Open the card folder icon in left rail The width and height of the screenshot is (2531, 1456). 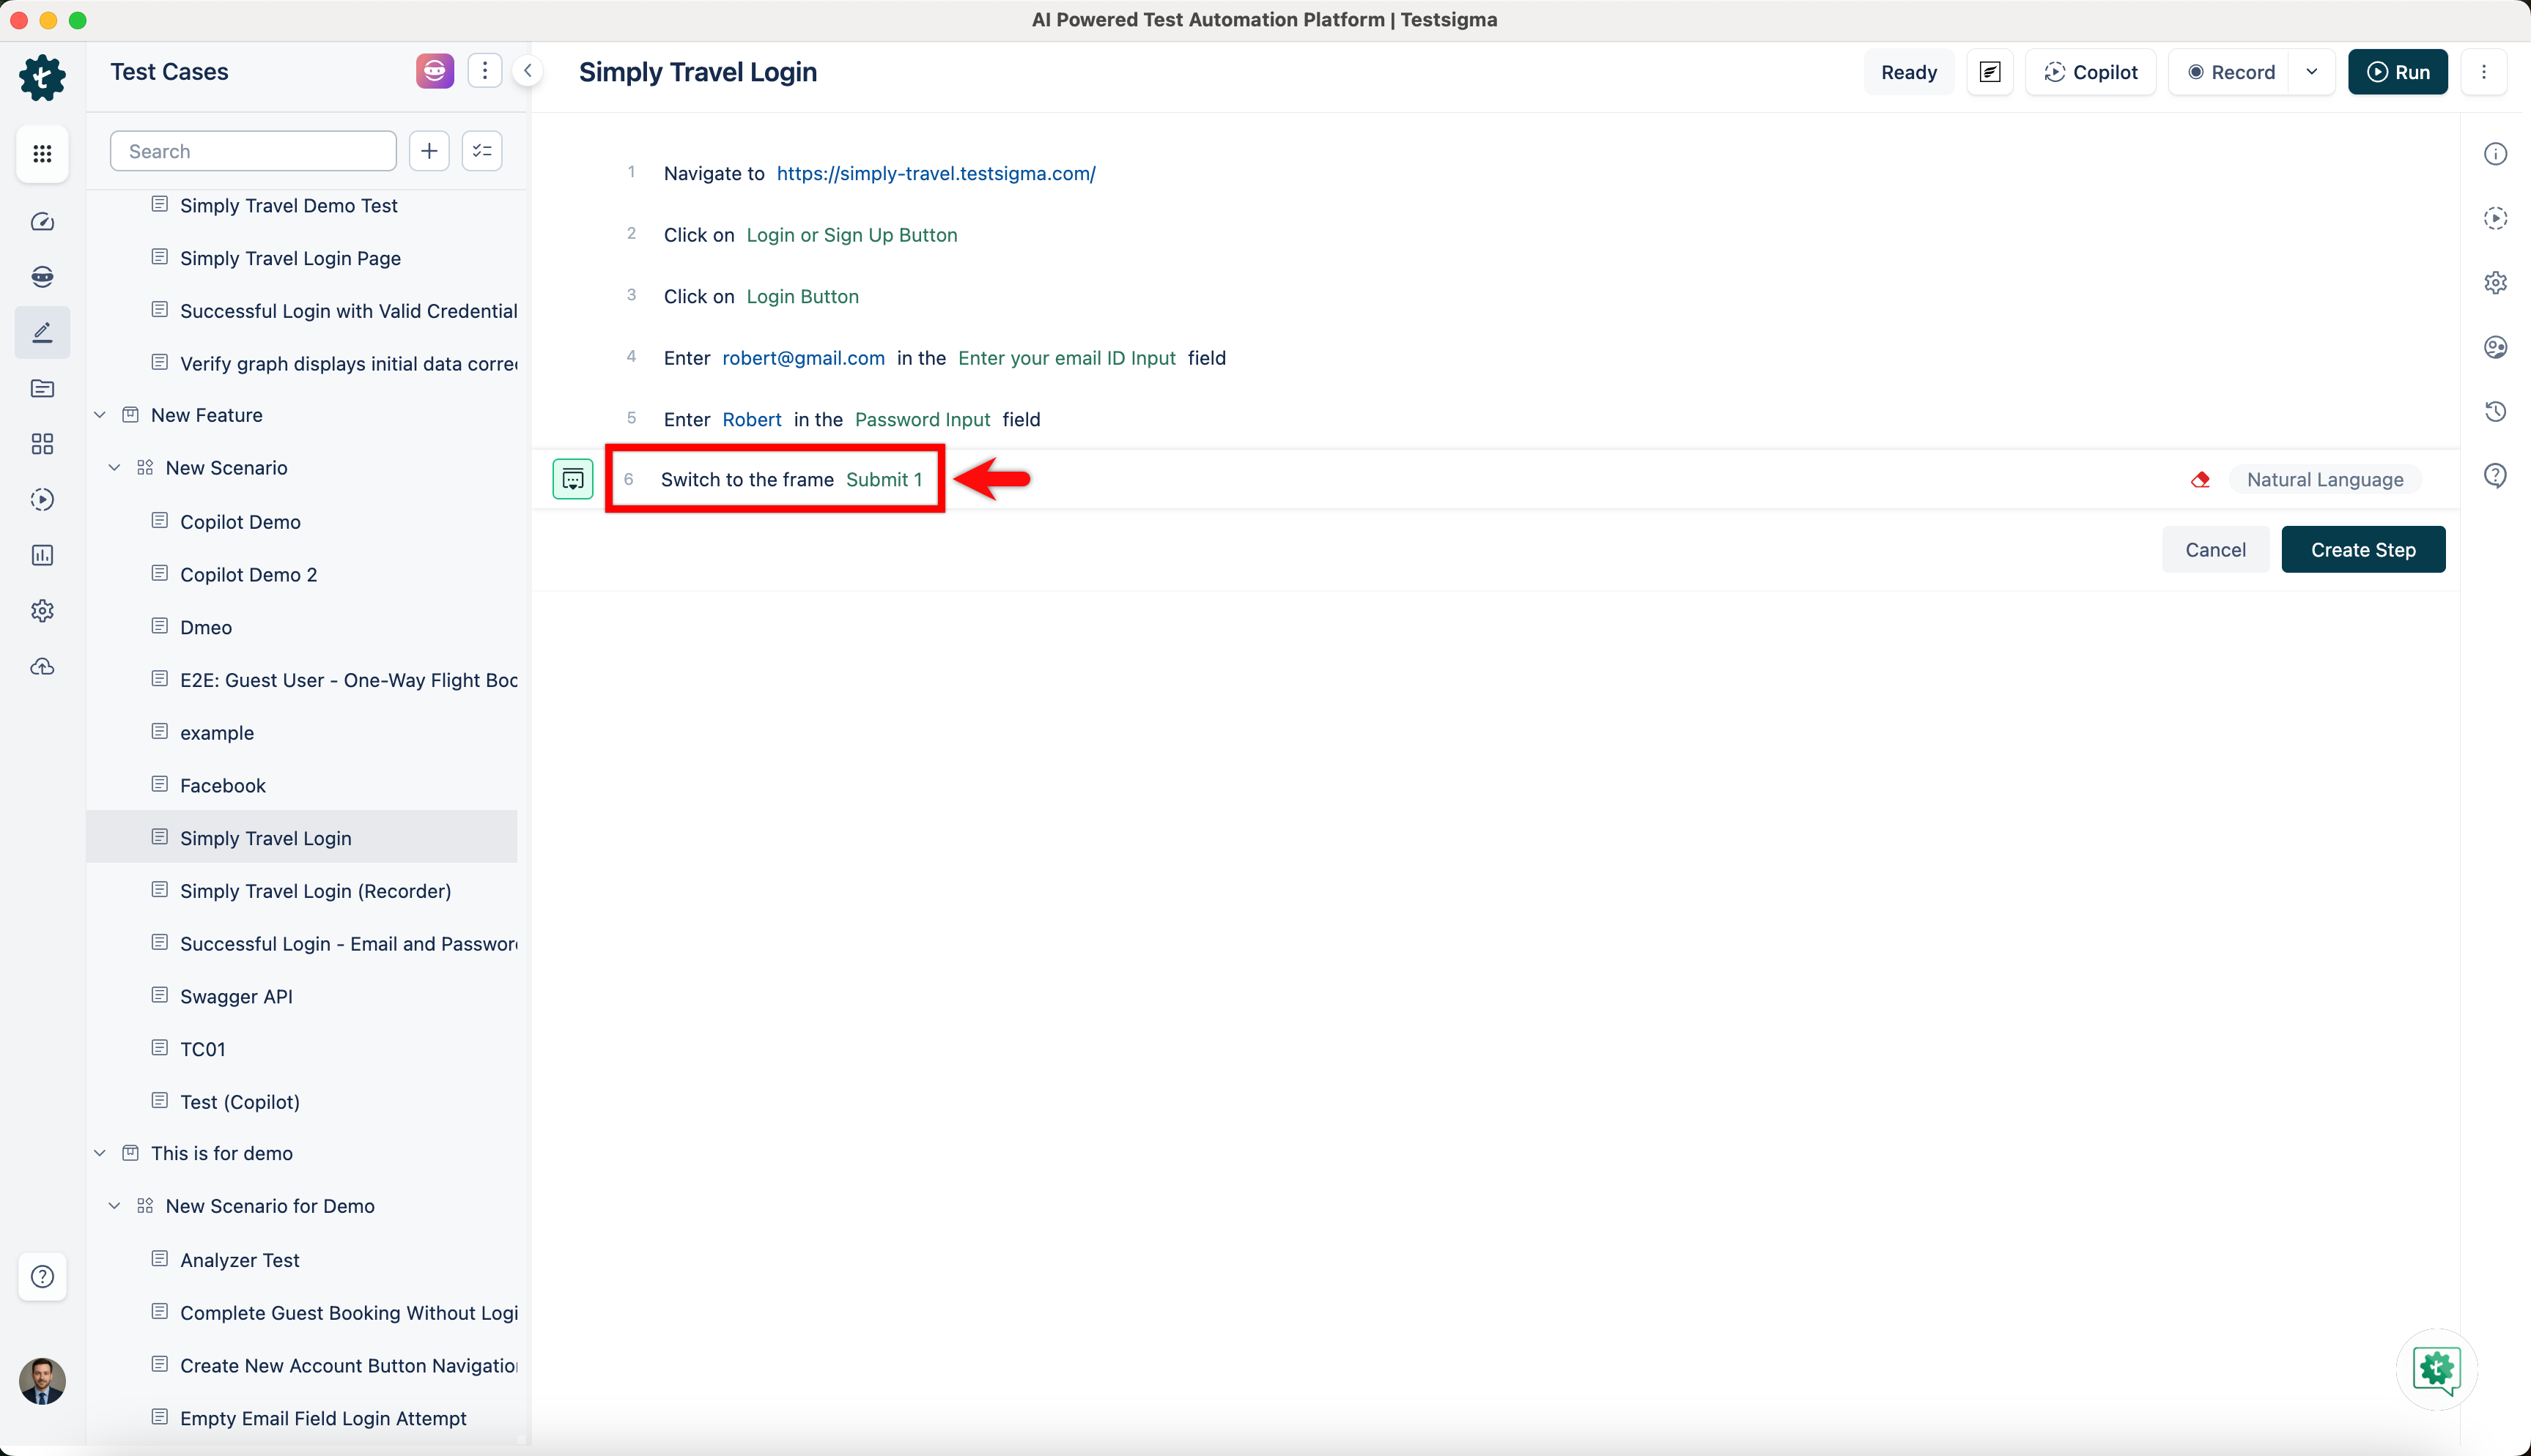(x=42, y=388)
